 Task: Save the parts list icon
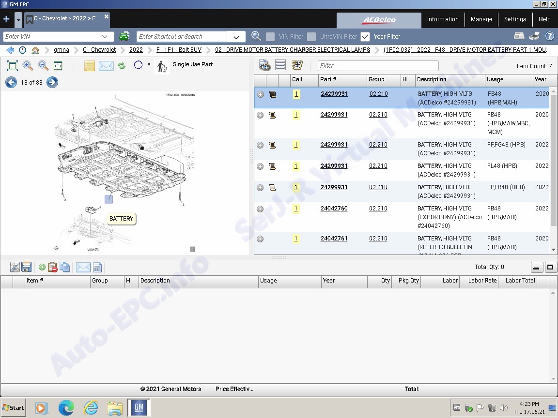tap(27, 267)
